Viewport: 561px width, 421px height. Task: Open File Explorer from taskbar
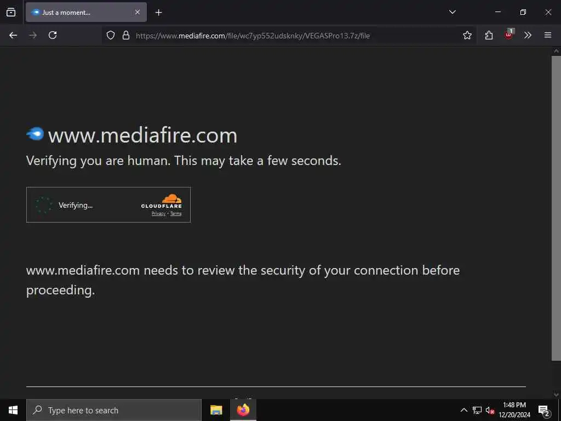[216, 410]
